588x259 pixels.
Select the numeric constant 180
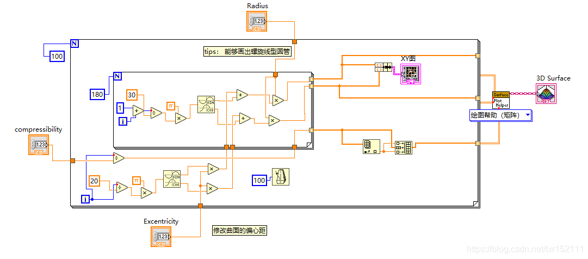97,94
